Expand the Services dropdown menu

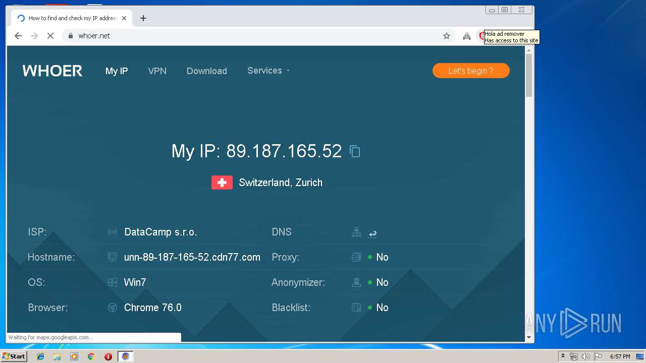tap(268, 71)
